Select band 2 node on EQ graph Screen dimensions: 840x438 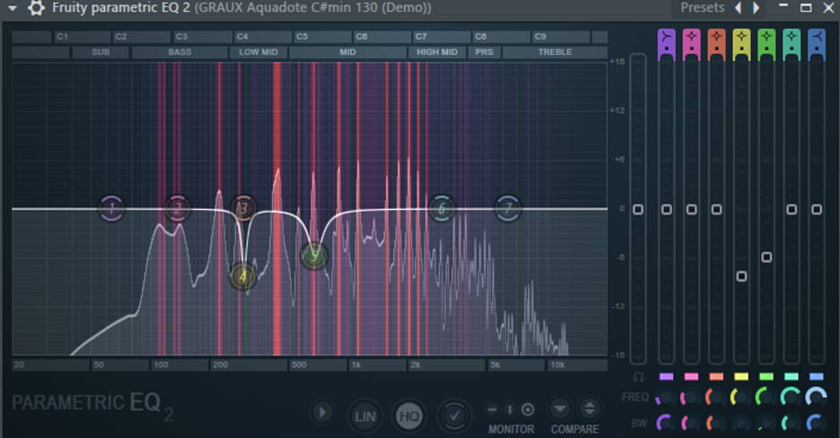178,208
